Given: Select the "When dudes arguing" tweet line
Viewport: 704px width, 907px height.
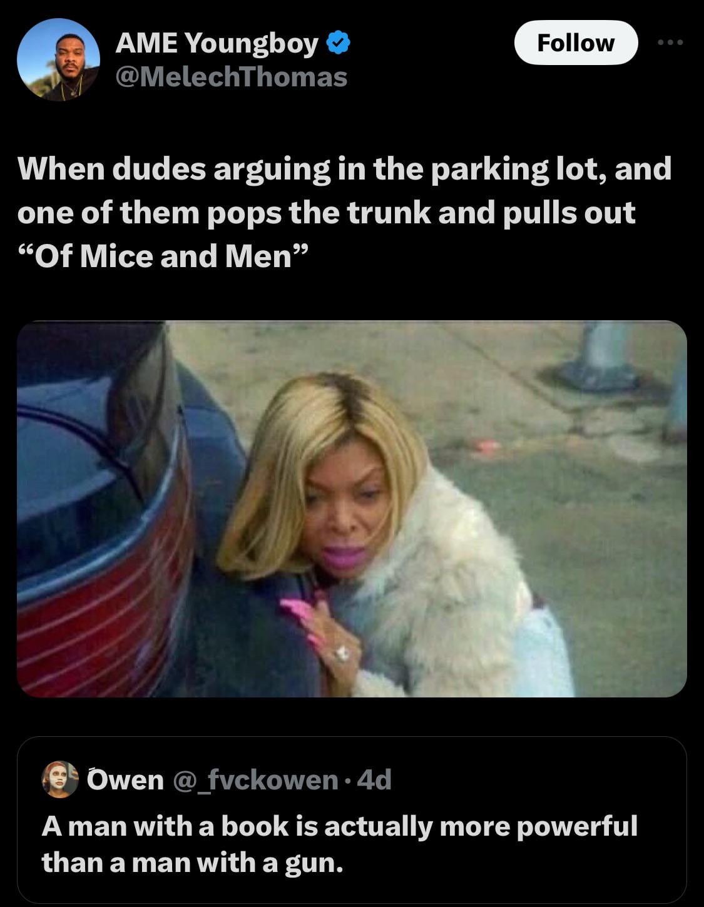Looking at the screenshot, I should tap(345, 169).
